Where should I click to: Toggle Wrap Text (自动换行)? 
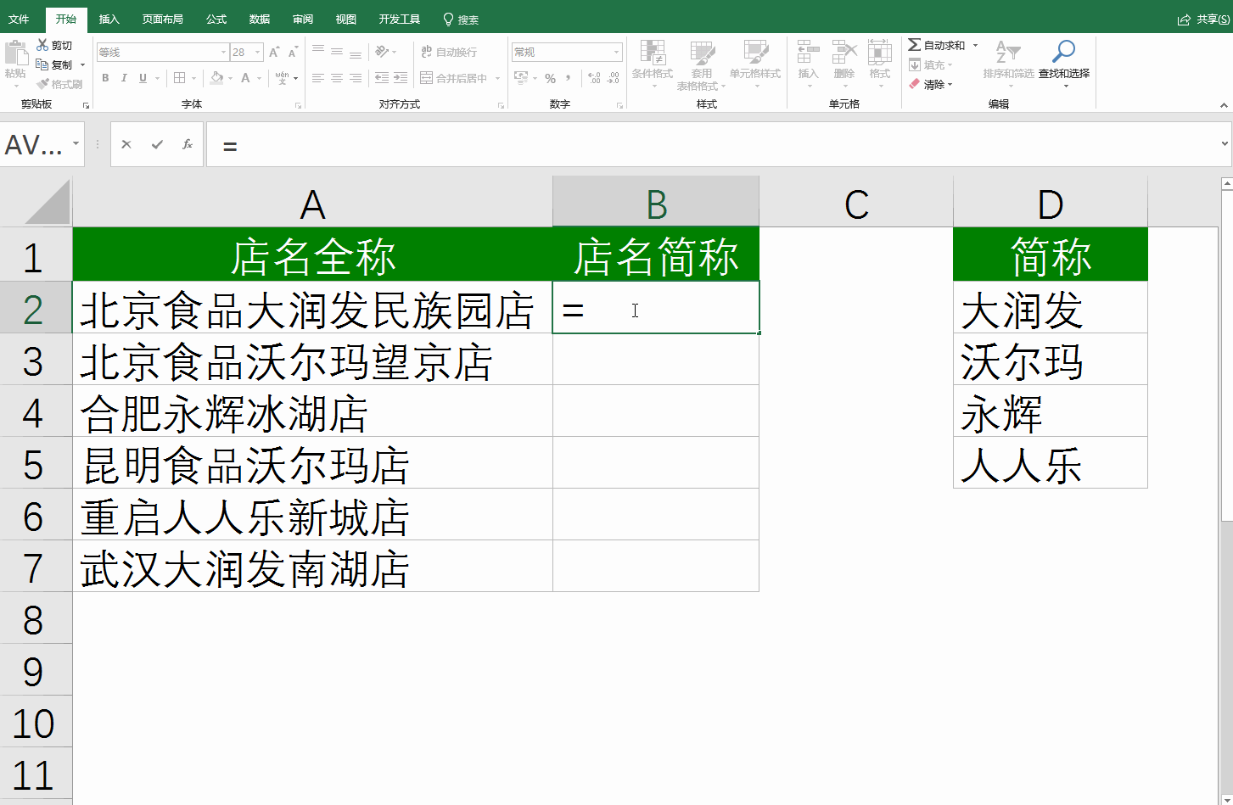click(x=449, y=52)
